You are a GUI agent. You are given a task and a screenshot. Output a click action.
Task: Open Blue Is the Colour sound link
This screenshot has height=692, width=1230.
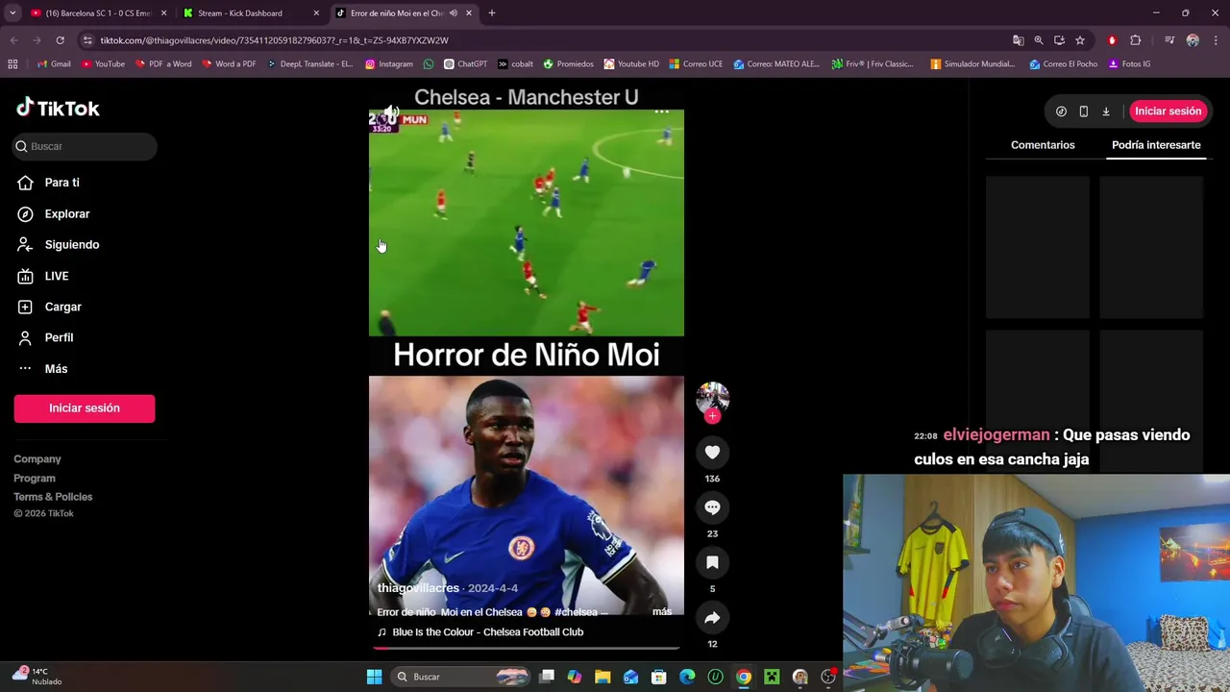[487, 632]
